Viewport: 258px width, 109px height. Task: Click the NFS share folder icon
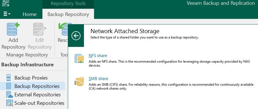pos(79,58)
